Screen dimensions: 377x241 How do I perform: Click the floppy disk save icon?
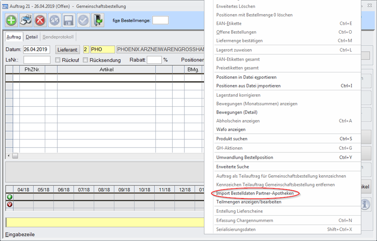coord(69,20)
